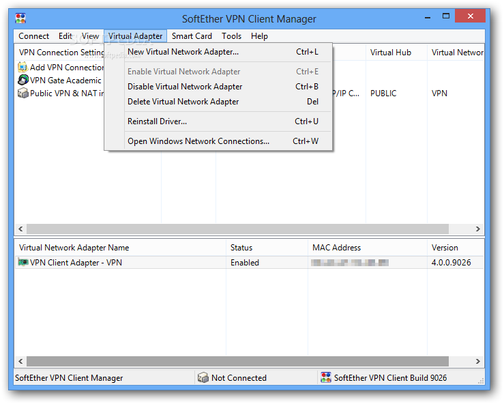Click the SoftEther build icon in status bar

[325, 377]
